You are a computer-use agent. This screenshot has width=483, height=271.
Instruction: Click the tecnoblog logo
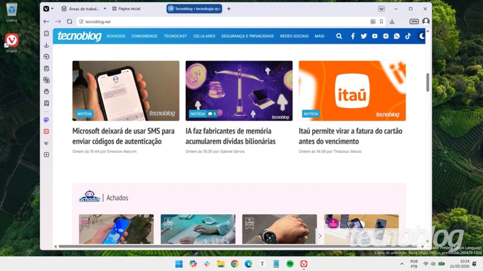pos(79,36)
